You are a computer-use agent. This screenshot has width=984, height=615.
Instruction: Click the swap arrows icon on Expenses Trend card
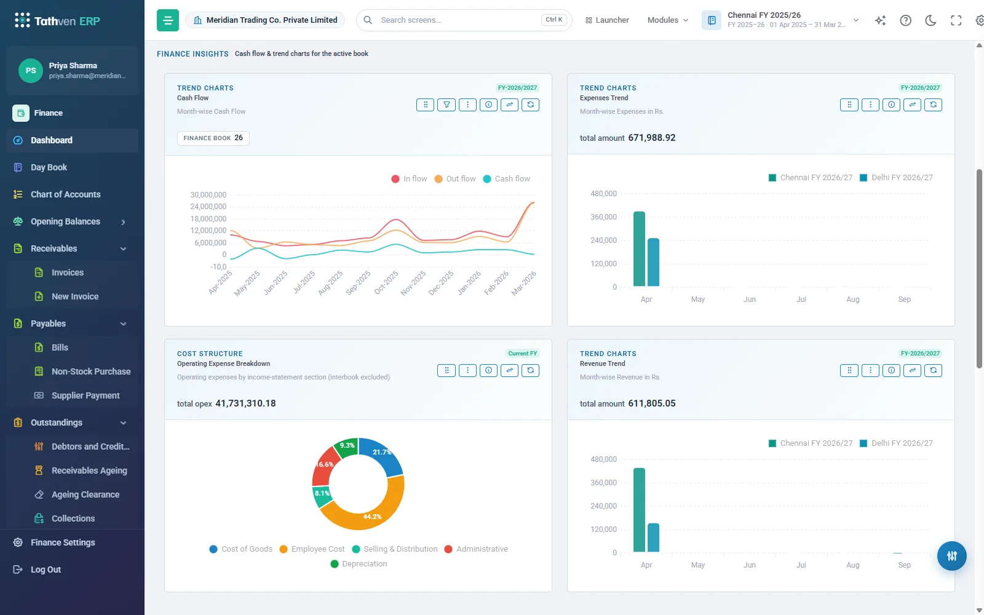(912, 105)
